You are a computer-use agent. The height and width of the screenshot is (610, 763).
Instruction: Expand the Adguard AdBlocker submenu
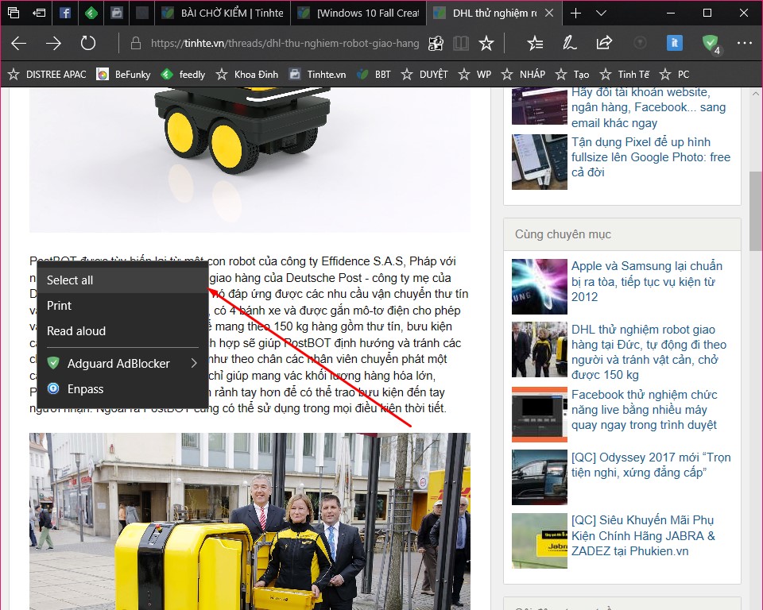[122, 363]
